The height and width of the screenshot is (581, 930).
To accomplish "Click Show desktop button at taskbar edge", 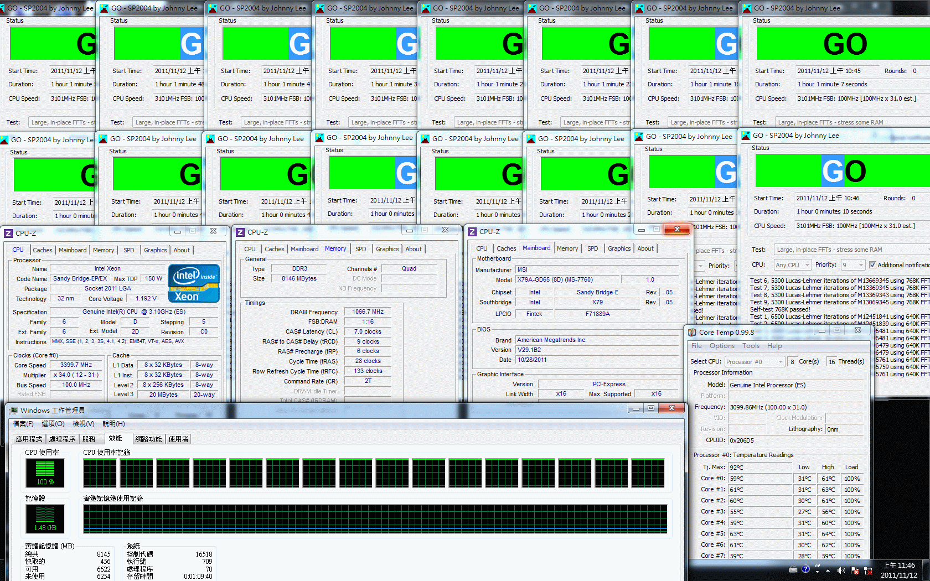I will (926, 570).
